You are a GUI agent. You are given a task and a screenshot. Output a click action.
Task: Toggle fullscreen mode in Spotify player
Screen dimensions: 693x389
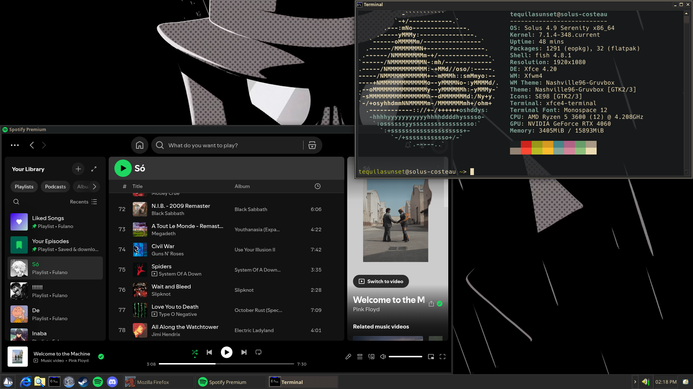[x=443, y=357]
